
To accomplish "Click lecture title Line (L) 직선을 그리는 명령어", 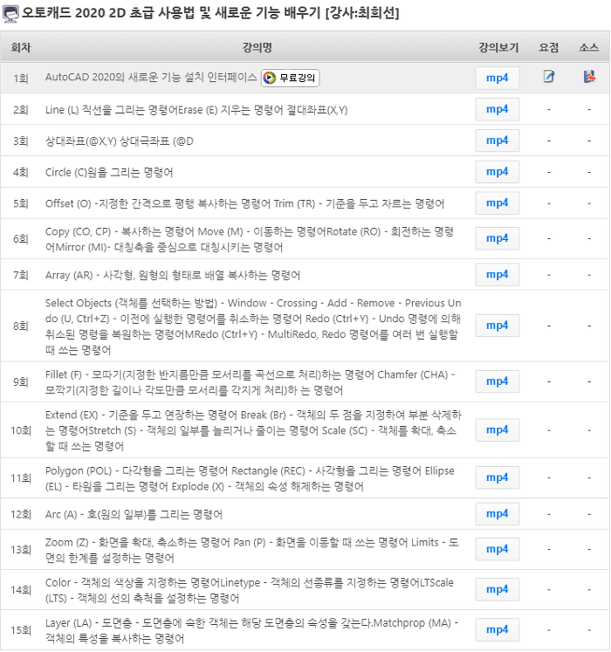I will coord(196,110).
